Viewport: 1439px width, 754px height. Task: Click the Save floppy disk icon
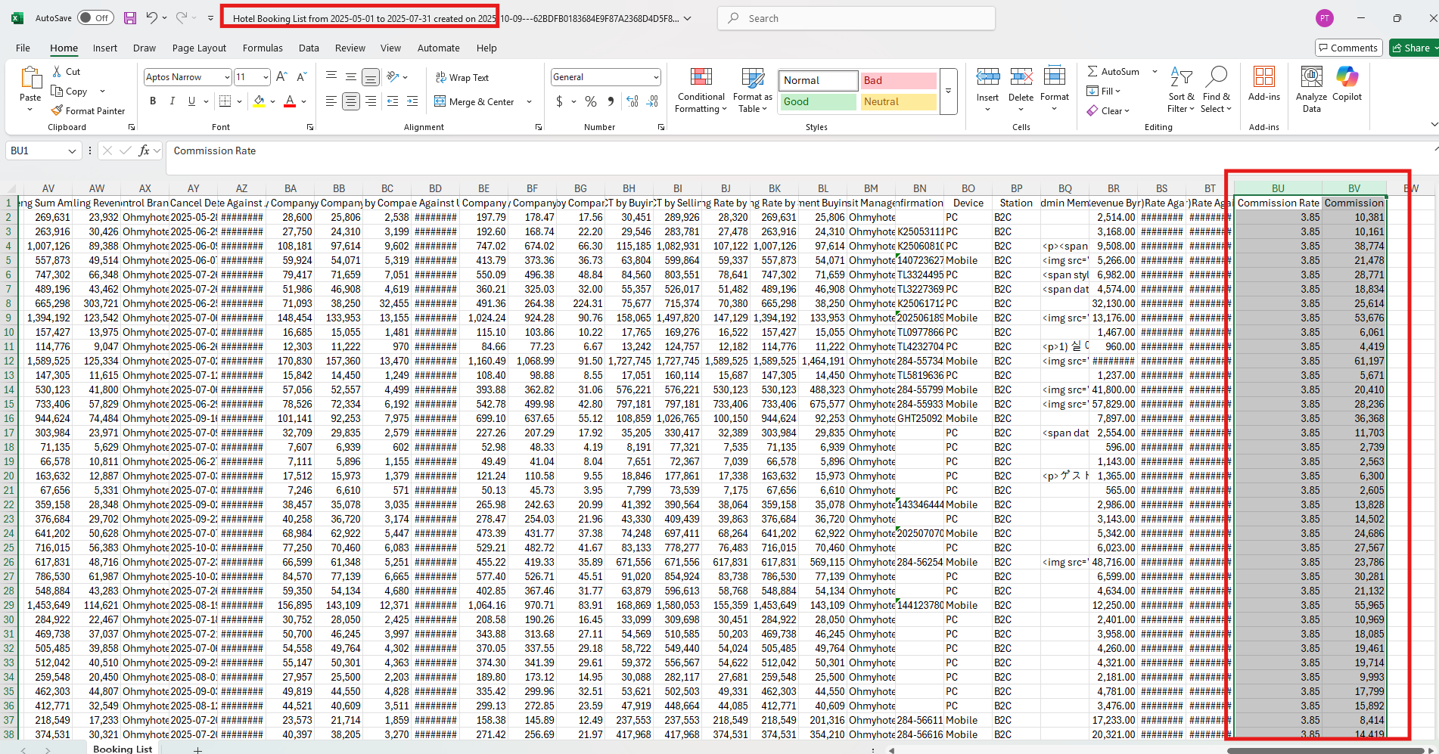coord(130,18)
